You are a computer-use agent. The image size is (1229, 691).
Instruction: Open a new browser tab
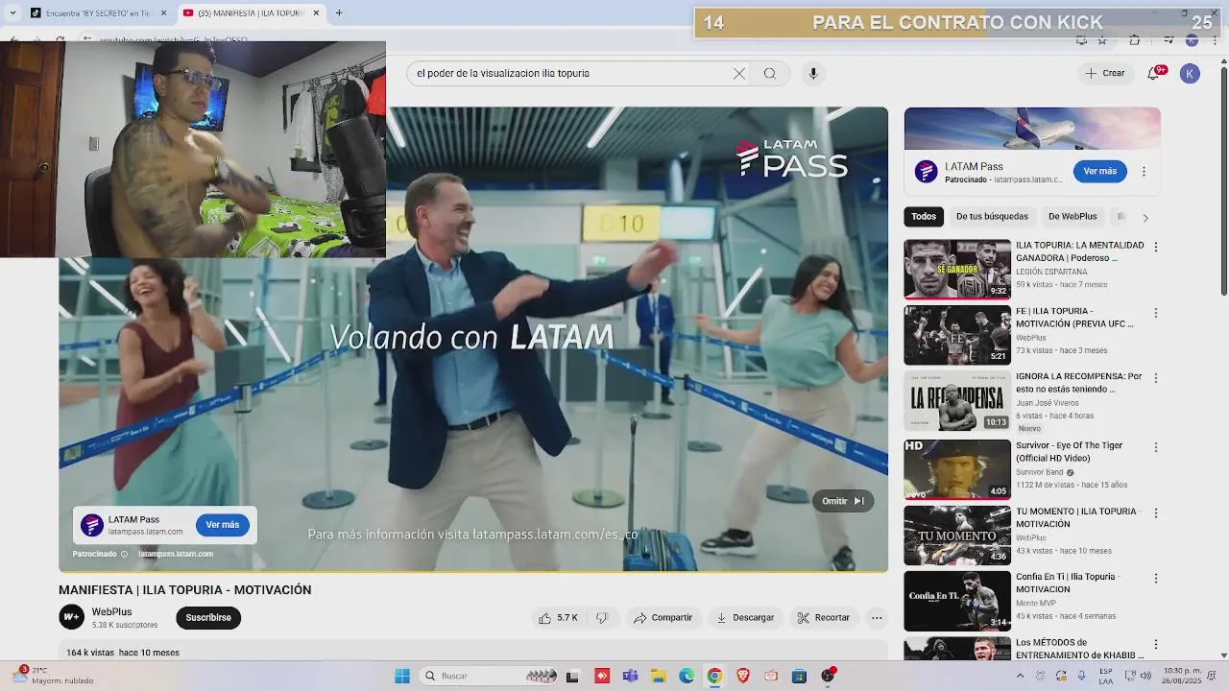click(x=339, y=13)
